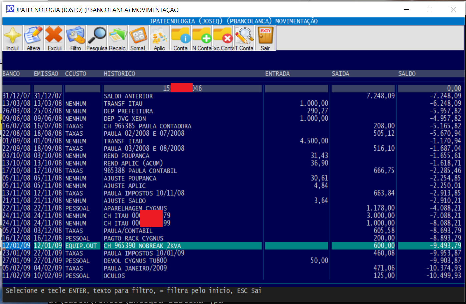
Task: Click the SomaL calculator icon
Action: [x=138, y=38]
